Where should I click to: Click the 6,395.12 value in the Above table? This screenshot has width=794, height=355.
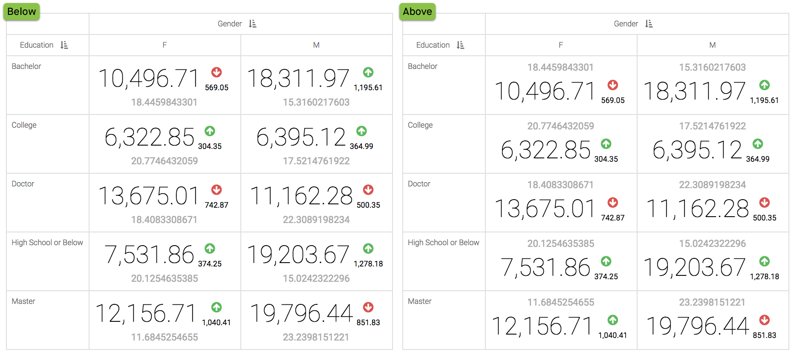coord(697,150)
